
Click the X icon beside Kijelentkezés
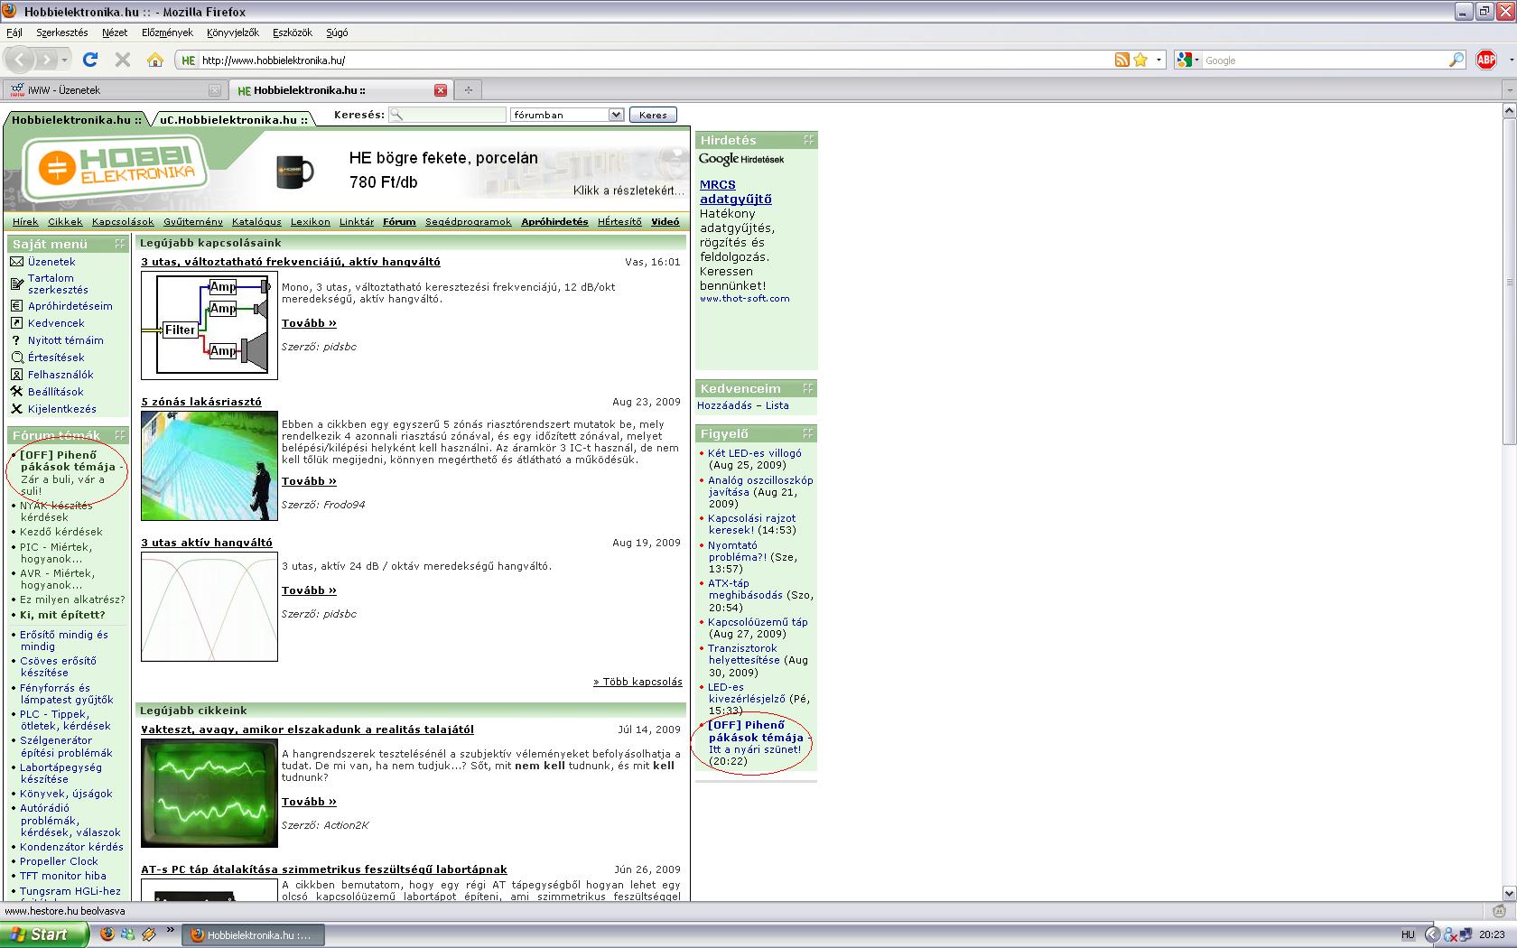16,409
